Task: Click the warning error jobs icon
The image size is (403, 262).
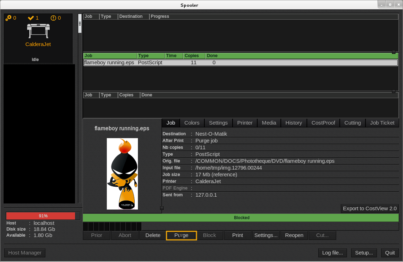Action: [x=54, y=18]
